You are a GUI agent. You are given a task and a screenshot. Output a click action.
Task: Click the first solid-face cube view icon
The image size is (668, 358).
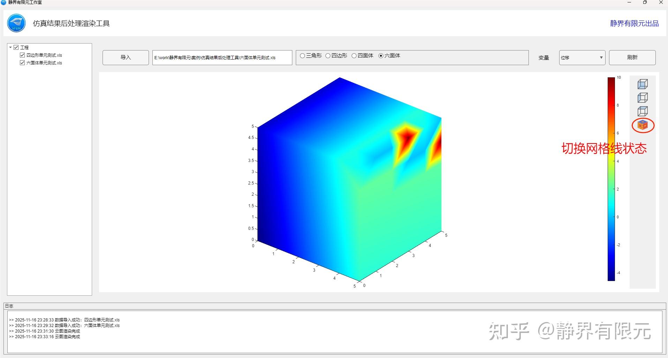(643, 84)
